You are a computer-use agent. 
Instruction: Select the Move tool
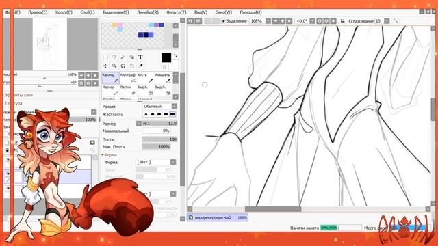(x=105, y=66)
